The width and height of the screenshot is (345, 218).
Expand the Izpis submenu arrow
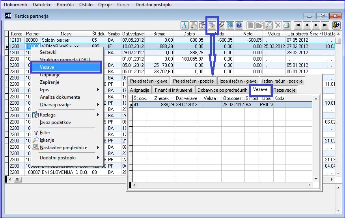tap(98, 90)
